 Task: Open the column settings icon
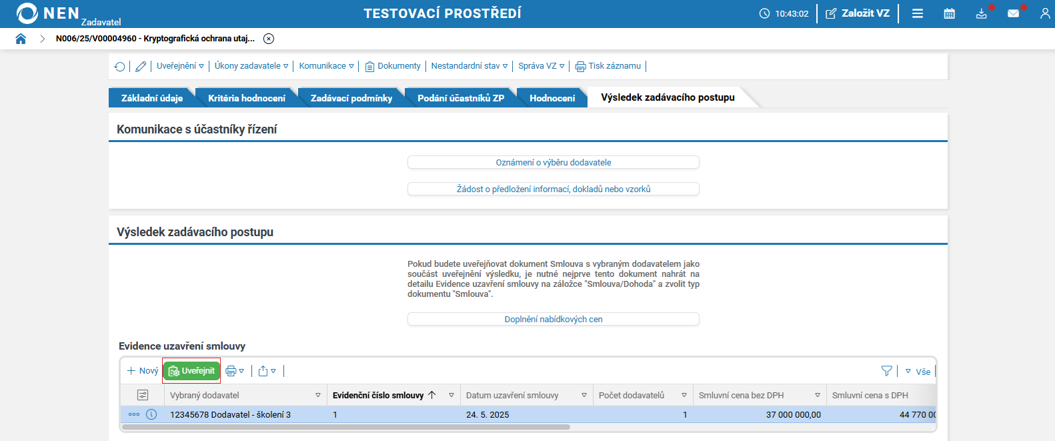142,396
